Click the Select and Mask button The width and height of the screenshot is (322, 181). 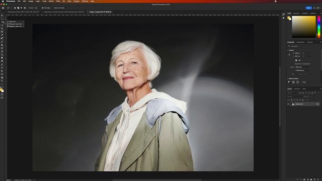click(59, 8)
